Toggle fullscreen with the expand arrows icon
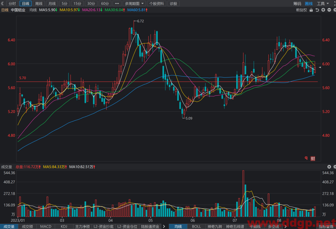Screen dimensions: 336x229 tap(334, 3)
